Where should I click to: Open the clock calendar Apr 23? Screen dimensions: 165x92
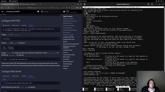point(82,1)
